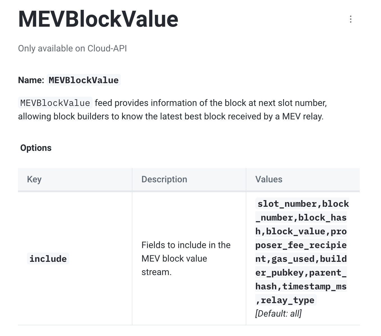The width and height of the screenshot is (381, 336).
Task: Click the 'Values' column header
Action: pyautogui.click(x=268, y=179)
